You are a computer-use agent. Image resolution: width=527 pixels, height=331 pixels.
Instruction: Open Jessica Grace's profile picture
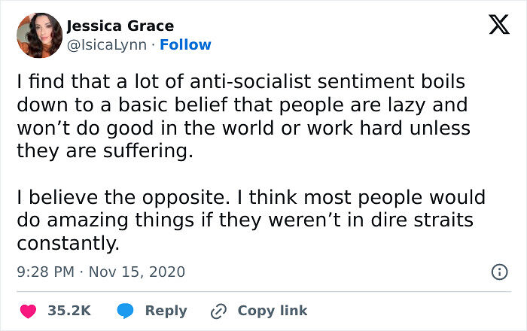(x=39, y=35)
